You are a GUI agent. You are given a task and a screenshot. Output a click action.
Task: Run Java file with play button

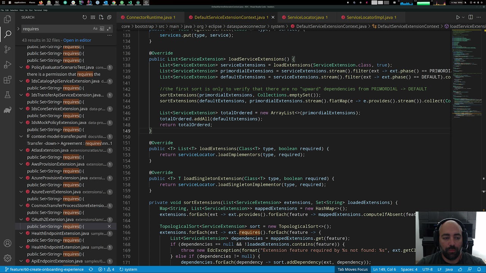pos(458,17)
